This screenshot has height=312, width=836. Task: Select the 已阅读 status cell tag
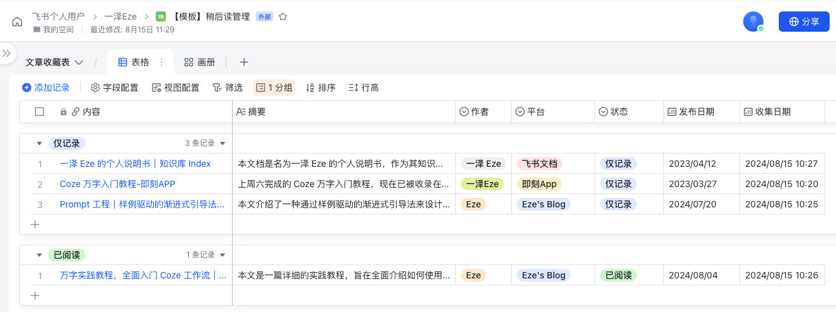click(619, 275)
